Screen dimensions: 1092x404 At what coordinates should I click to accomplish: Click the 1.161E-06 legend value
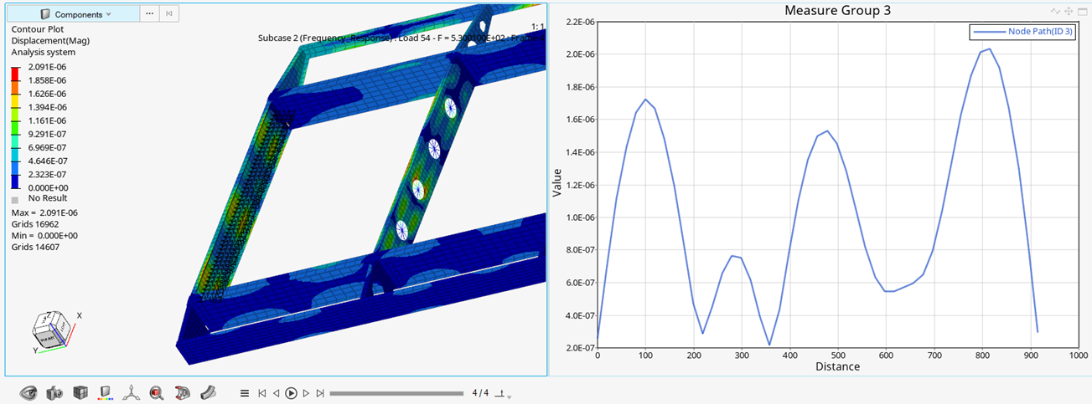49,120
